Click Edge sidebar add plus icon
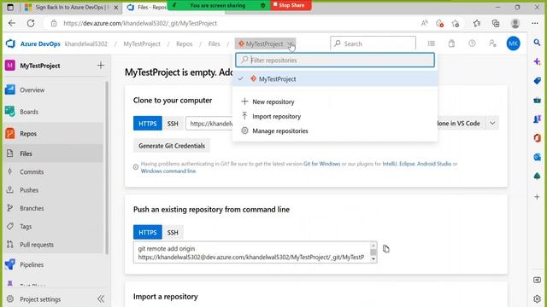 click(x=538, y=197)
